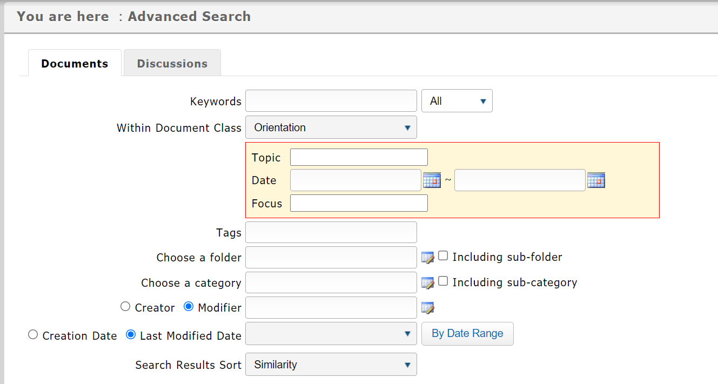718x384 pixels.
Task: Enable Including sub-category checkbox
Action: pos(443,281)
